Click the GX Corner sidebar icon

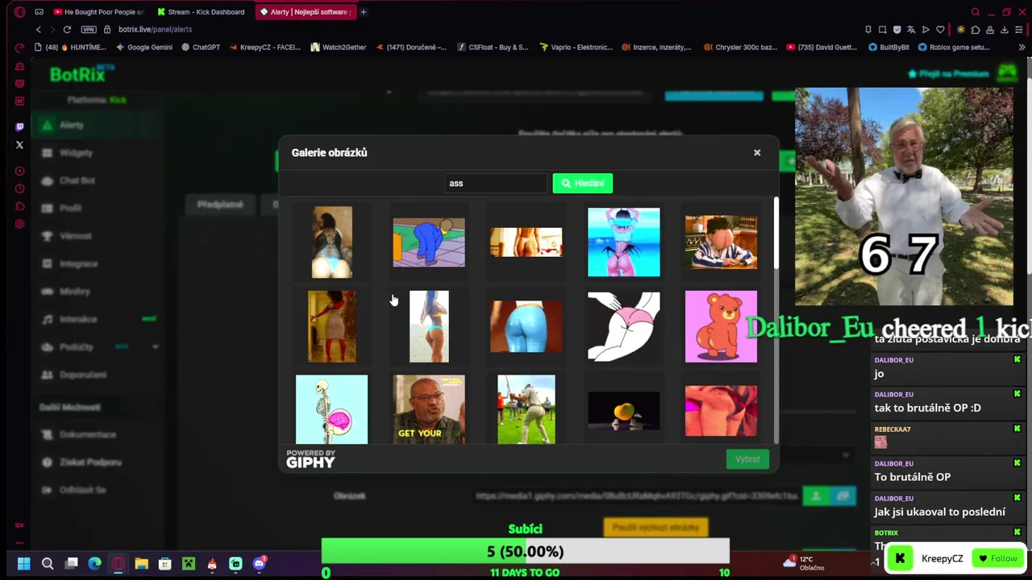click(x=19, y=525)
